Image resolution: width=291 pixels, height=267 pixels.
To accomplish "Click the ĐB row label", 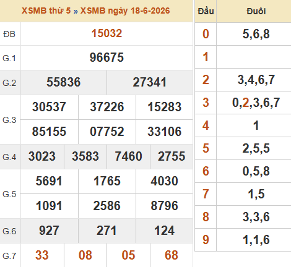I will [x=9, y=34].
